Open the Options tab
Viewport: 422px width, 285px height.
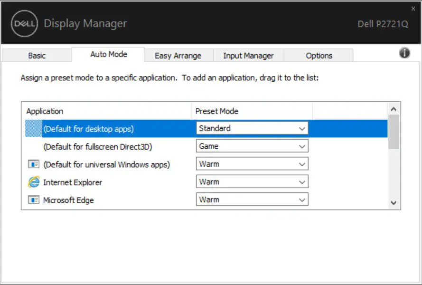319,55
